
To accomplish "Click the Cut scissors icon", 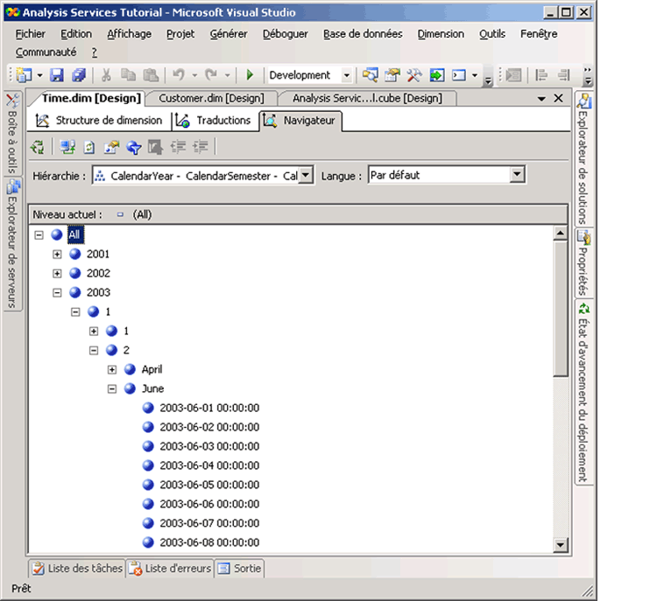I will [106, 75].
